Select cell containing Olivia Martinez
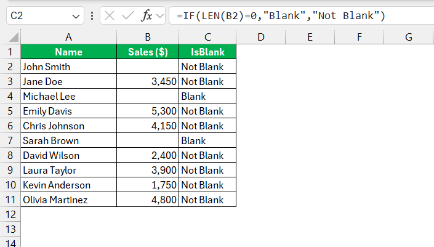 coord(69,200)
